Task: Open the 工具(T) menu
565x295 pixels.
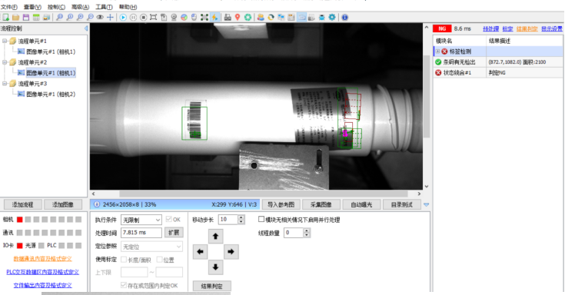Action: click(104, 7)
